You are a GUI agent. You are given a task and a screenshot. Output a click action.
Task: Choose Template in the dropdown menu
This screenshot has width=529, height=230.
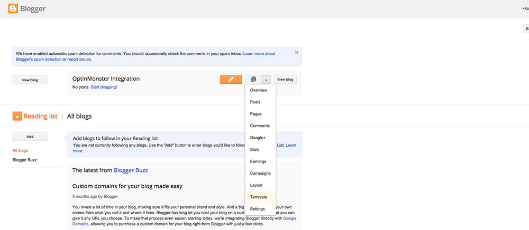pos(260,197)
